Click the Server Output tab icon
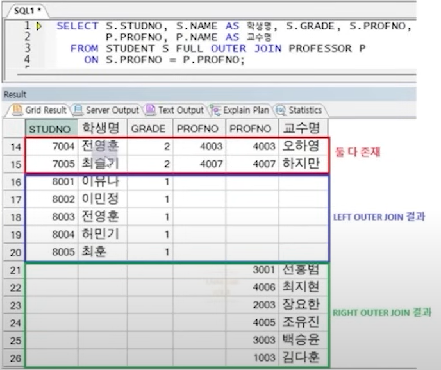The height and width of the screenshot is (370, 441). pos(78,110)
